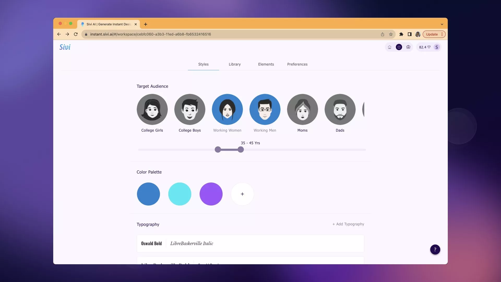Bookmark this page with the star icon
501x282 pixels.
[391, 34]
